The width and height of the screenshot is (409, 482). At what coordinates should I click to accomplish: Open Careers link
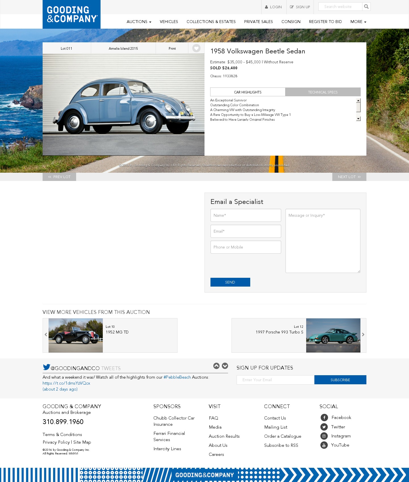[x=216, y=454]
